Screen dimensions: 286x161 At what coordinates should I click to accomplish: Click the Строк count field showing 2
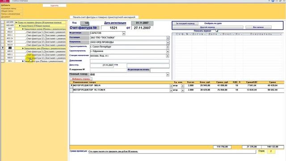click(271, 151)
